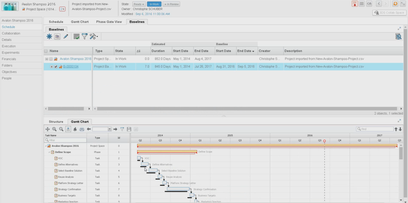Toggle the Gantt structure view icon

pyautogui.click(x=68, y=129)
